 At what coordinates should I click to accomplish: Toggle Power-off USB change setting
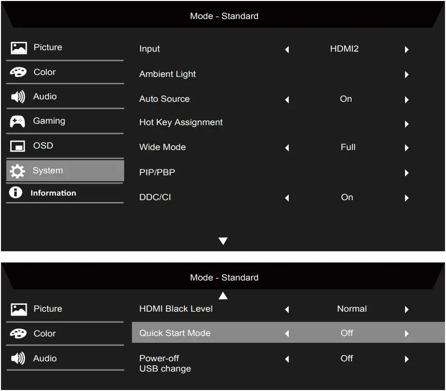(x=407, y=358)
